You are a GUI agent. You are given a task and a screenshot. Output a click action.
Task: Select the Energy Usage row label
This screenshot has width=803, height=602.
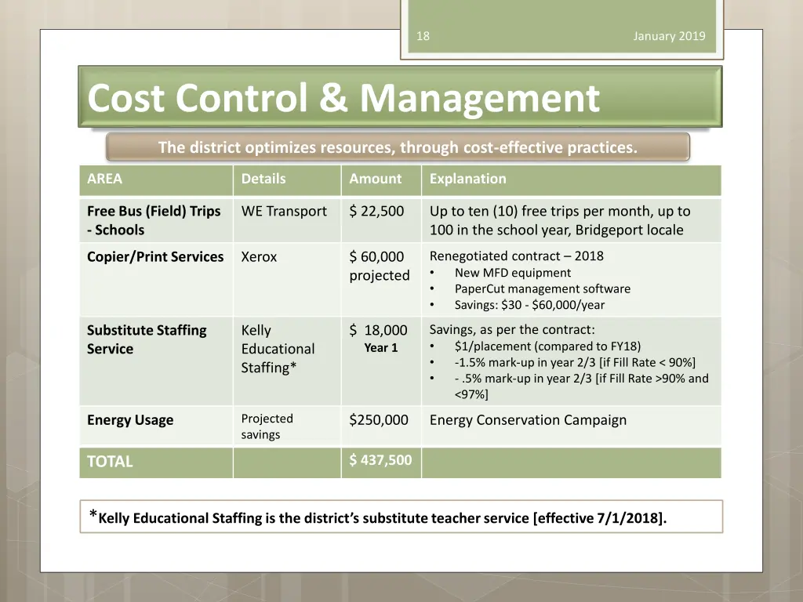coord(130,420)
